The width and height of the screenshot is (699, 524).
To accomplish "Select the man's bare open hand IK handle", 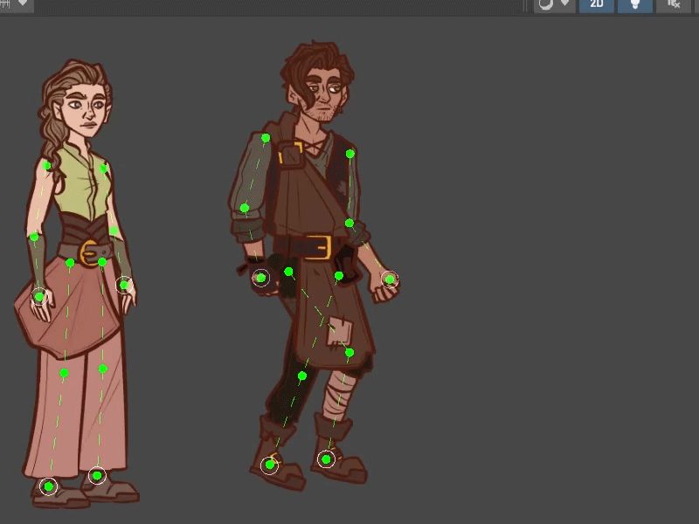I will [x=390, y=279].
